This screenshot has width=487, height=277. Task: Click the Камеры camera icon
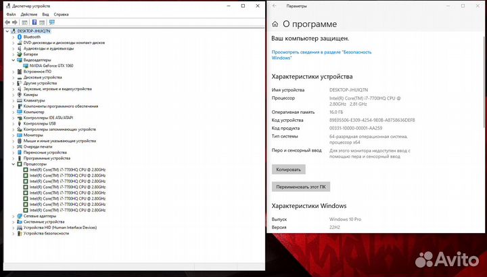coord(20,95)
